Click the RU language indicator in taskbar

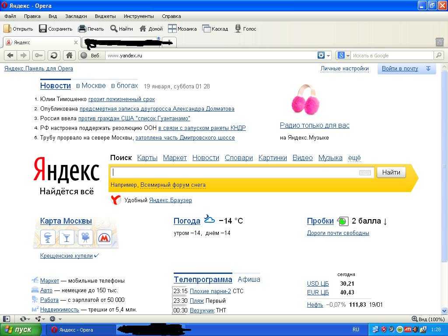pyautogui.click(x=356, y=329)
